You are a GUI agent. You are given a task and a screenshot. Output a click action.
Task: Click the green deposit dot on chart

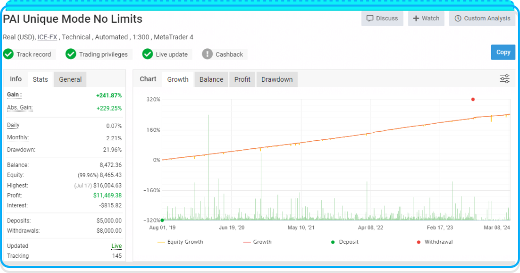(162, 220)
